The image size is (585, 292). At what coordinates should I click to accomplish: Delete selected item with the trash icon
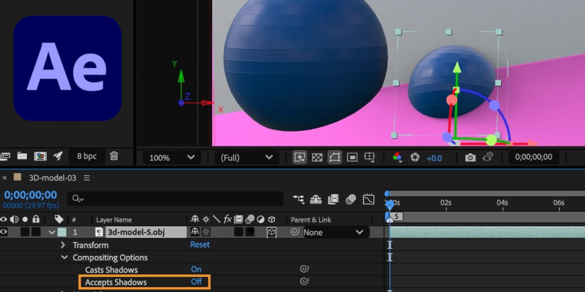114,156
